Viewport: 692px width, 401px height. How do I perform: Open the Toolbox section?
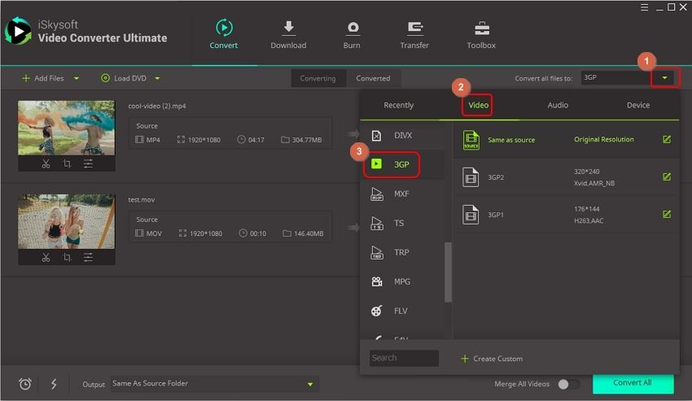(481, 35)
